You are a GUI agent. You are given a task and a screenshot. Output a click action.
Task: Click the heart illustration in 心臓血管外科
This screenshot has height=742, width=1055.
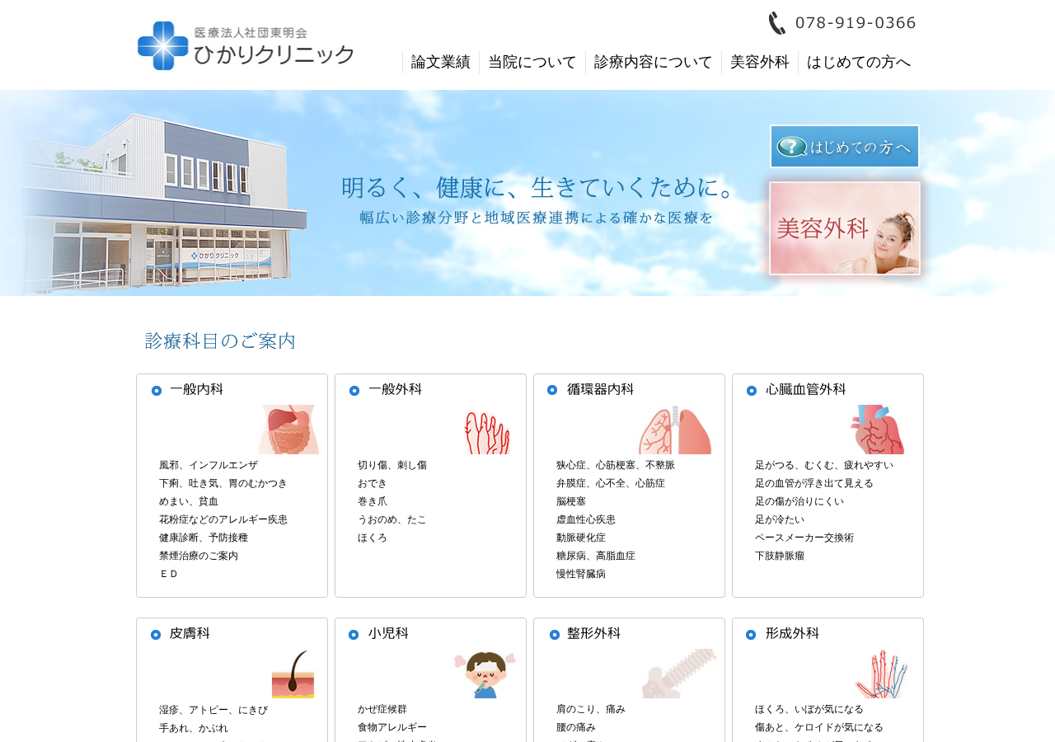[878, 430]
